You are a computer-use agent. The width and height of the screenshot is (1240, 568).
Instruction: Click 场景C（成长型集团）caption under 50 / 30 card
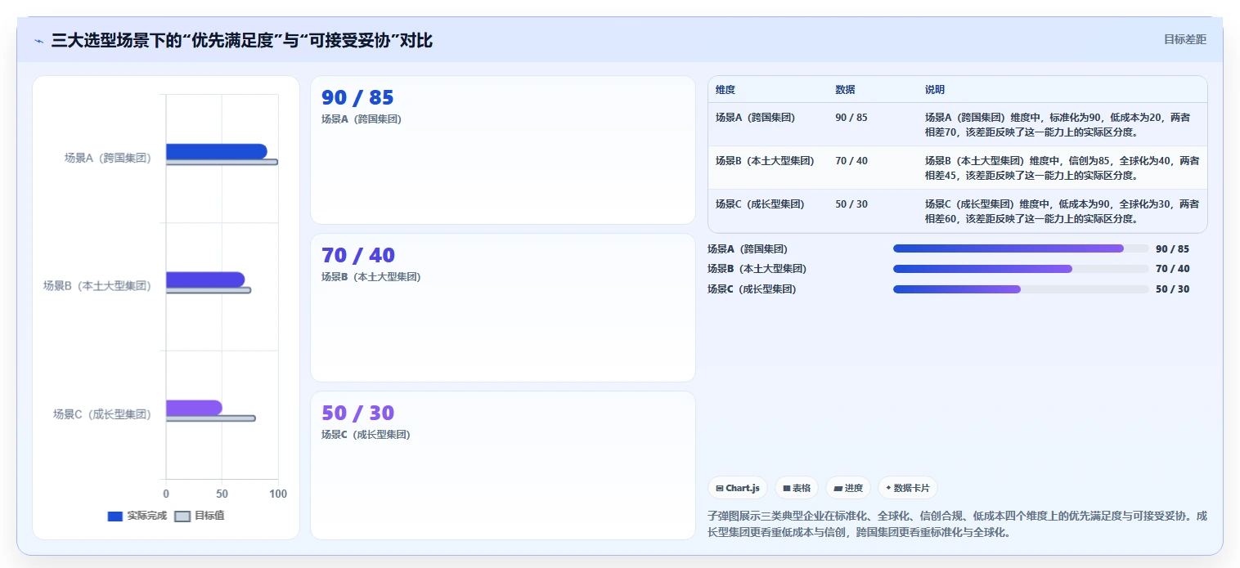tap(366, 435)
